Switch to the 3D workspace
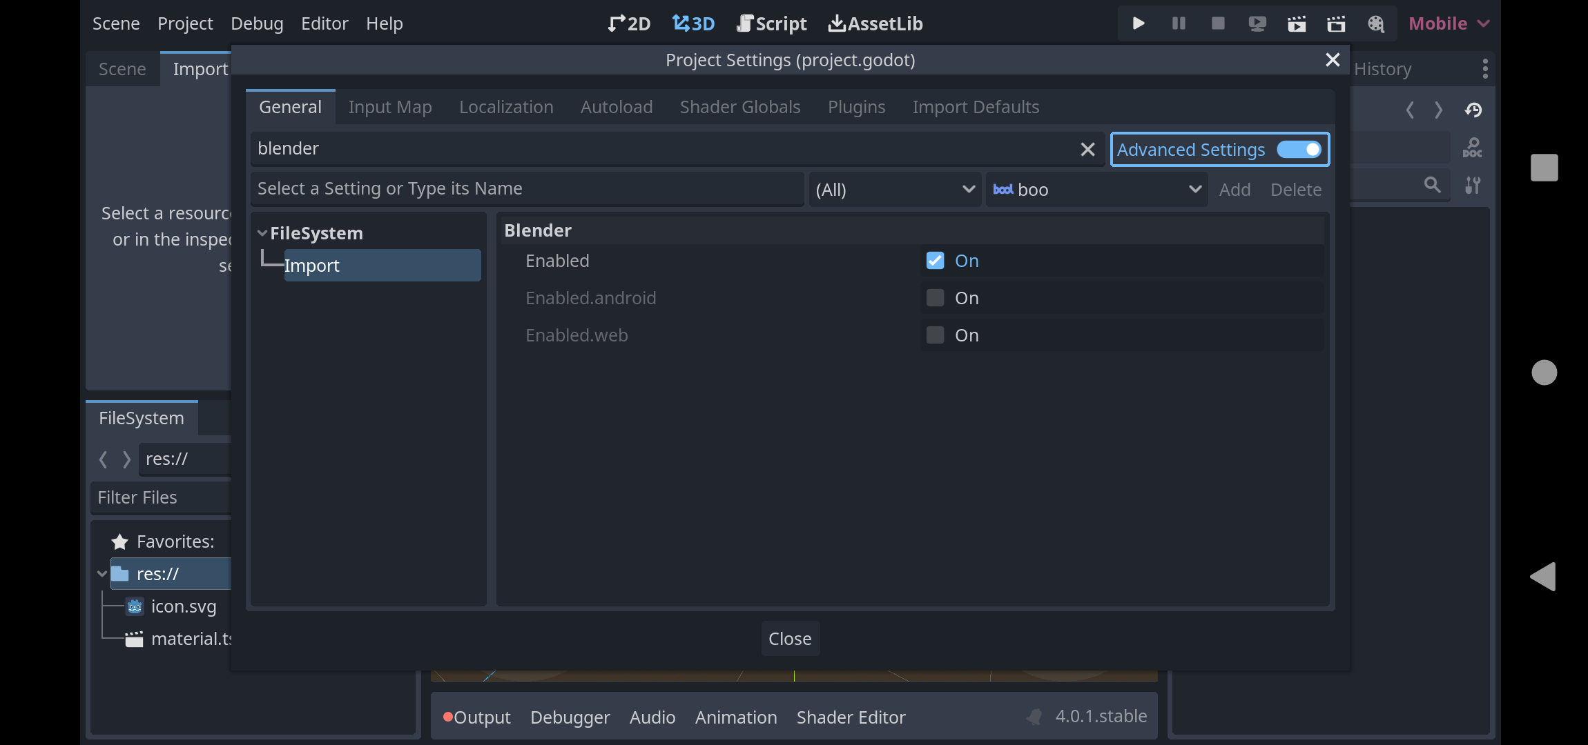The width and height of the screenshot is (1588, 745). coord(693,23)
